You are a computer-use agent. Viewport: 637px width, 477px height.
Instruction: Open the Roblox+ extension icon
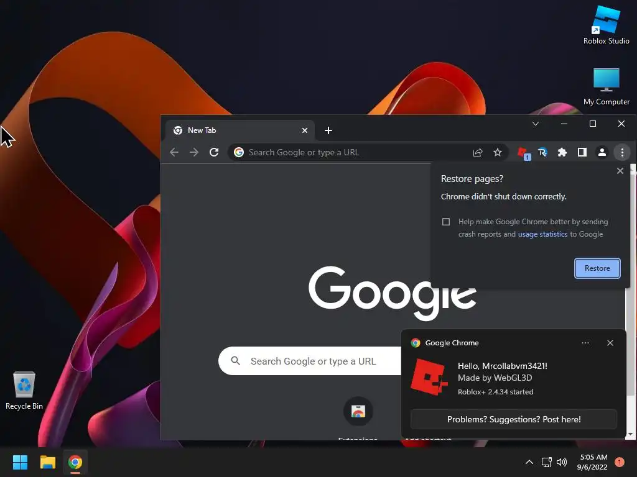pos(523,153)
